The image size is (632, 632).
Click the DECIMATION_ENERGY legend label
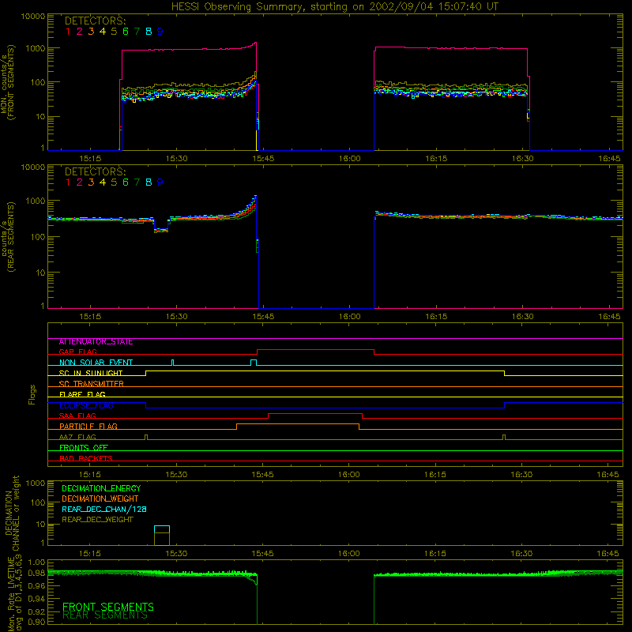click(101, 488)
